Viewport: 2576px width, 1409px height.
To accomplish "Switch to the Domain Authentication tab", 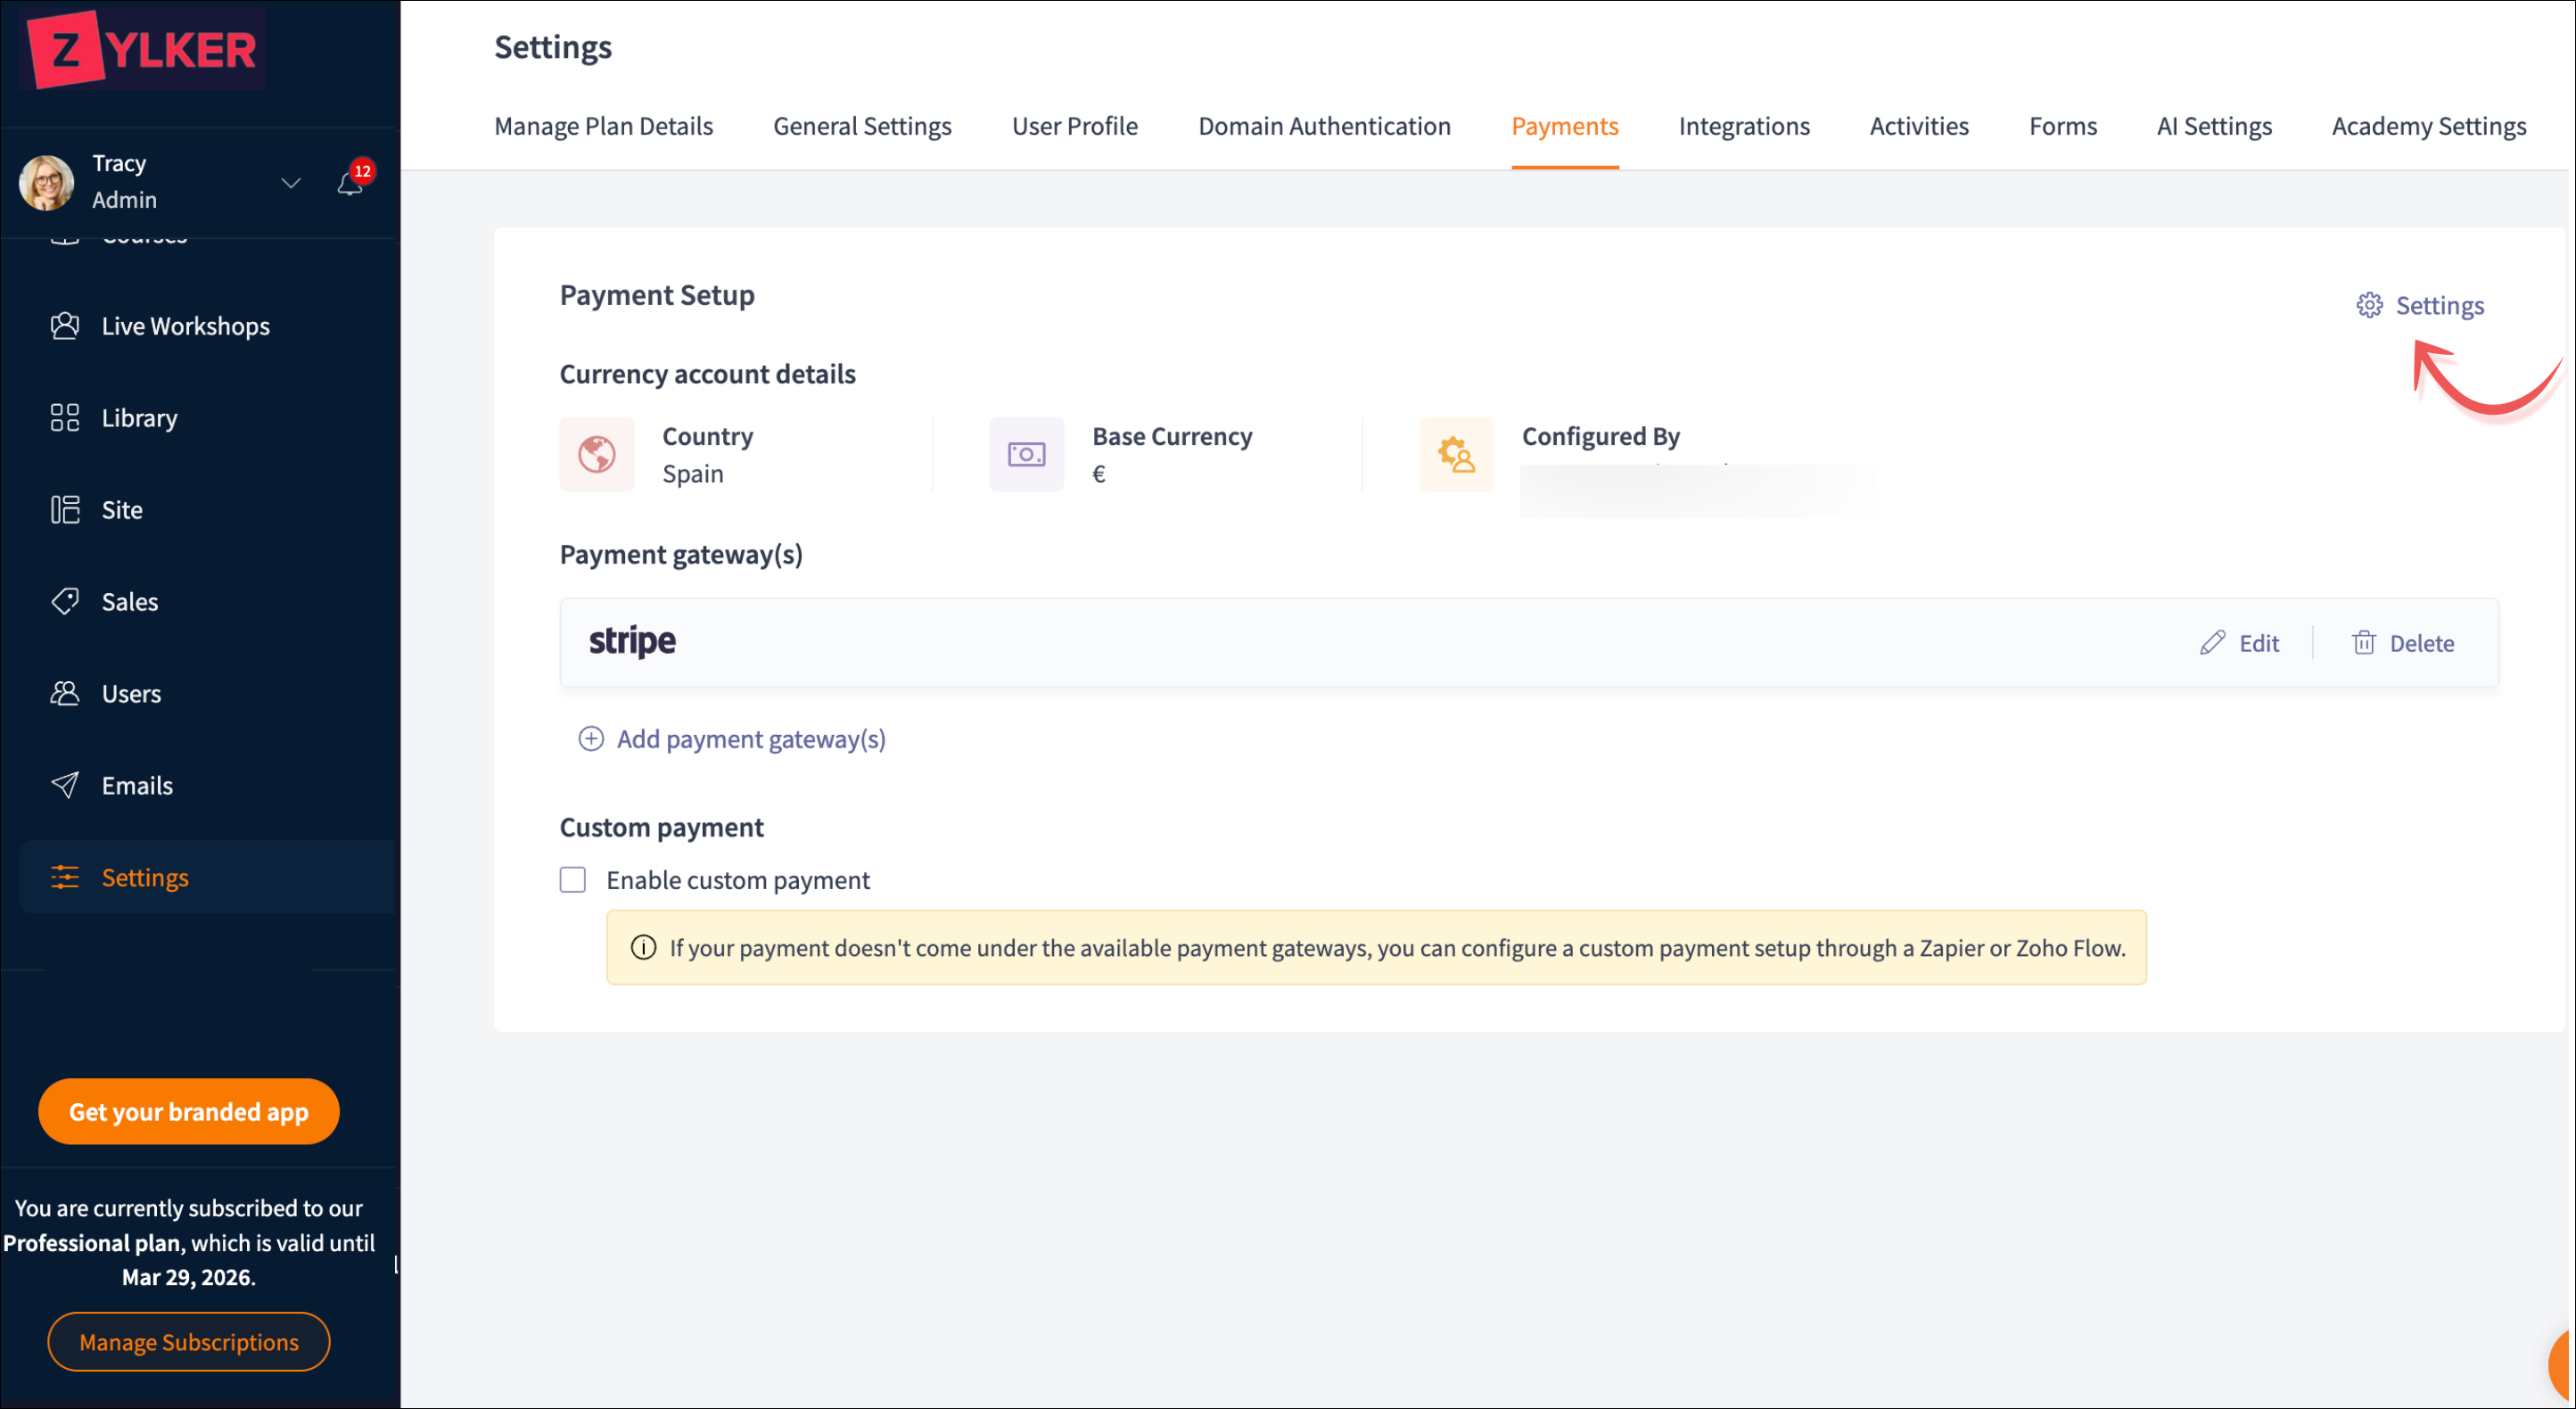I will coord(1324,126).
